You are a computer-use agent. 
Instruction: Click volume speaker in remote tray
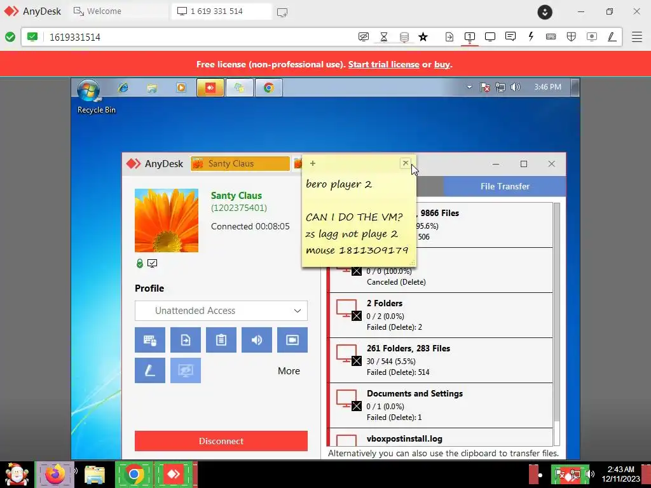pyautogui.click(x=515, y=87)
